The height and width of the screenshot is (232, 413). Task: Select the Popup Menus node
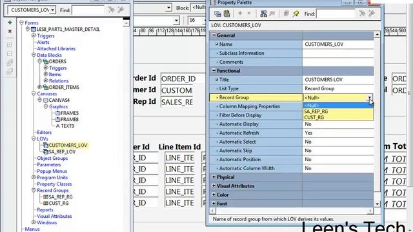point(52,171)
